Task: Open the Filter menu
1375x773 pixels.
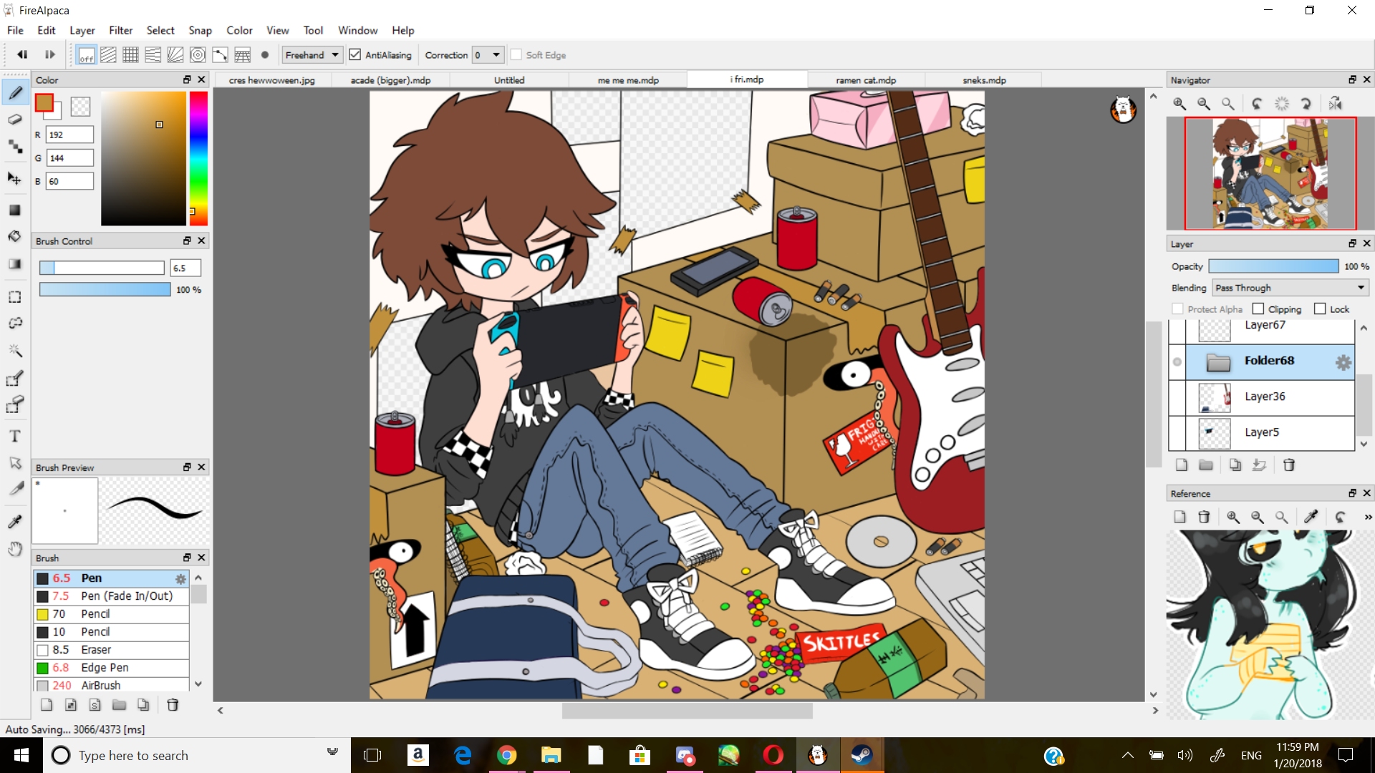Action: click(120, 30)
